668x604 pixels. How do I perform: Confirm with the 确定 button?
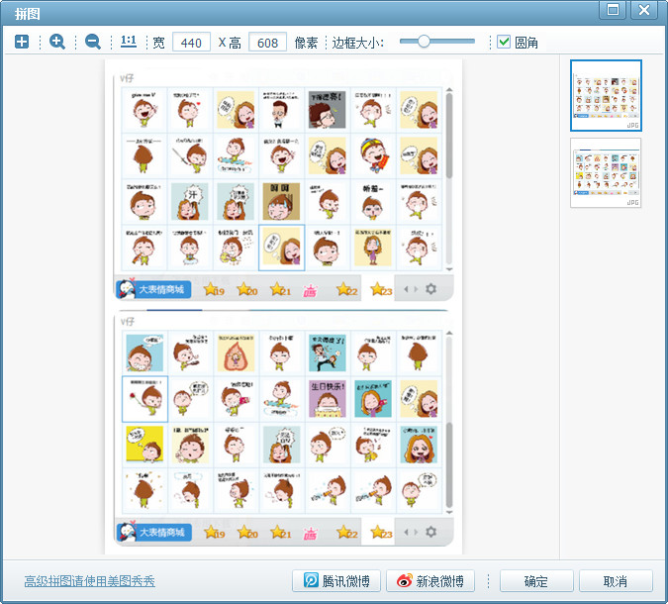coord(536,581)
